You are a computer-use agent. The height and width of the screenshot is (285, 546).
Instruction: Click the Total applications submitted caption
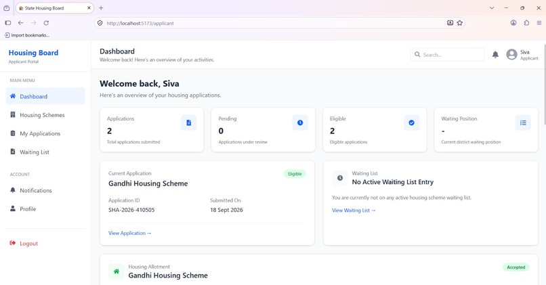[133, 142]
